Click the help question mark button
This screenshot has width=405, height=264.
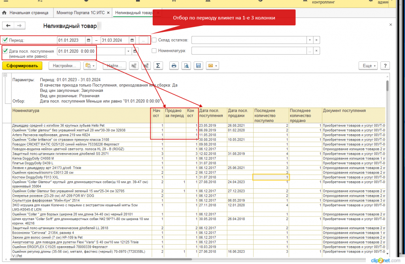[x=385, y=66]
